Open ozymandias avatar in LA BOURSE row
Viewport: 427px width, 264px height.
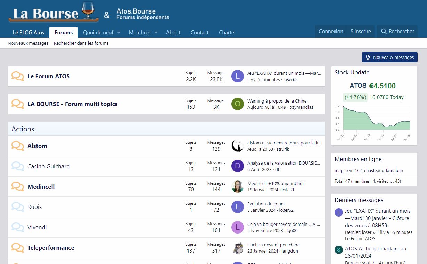coord(238,104)
